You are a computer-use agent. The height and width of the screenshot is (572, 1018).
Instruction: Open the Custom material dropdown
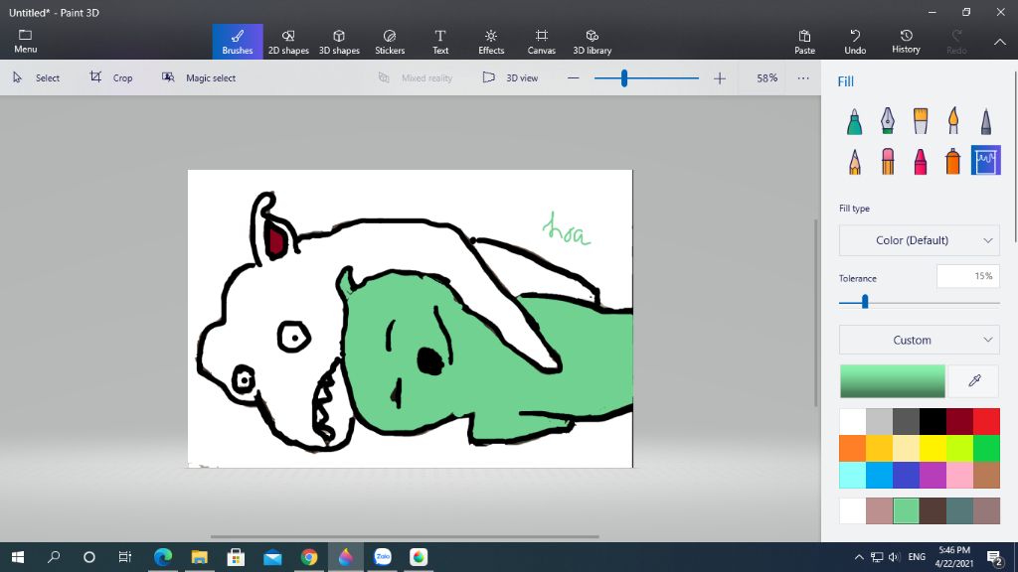920,340
